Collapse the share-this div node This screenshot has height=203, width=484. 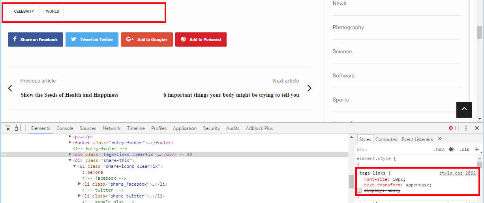coord(70,161)
